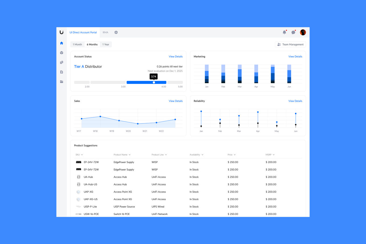Image resolution: width=366 pixels, height=244 pixels.
Task: Open the chat messages bubble icon
Action: click(293, 32)
